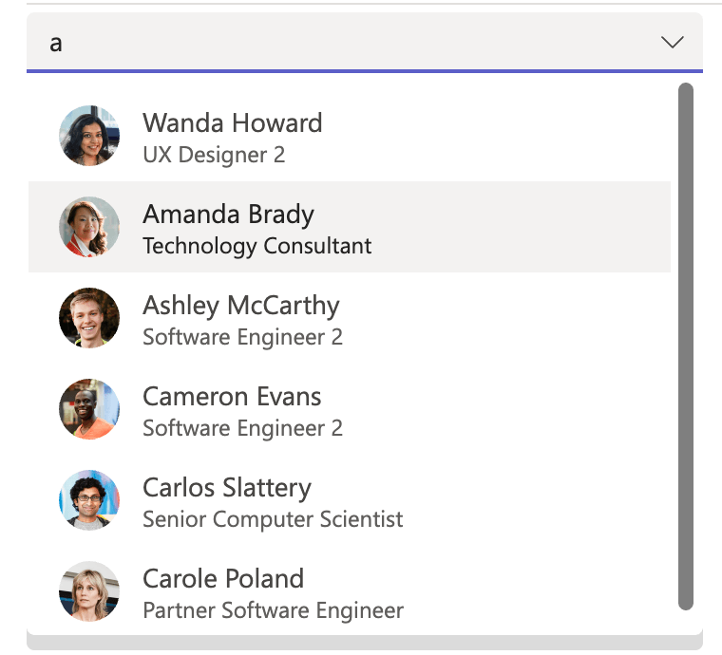Collapse the people picker with chevron arrow

[672, 43]
